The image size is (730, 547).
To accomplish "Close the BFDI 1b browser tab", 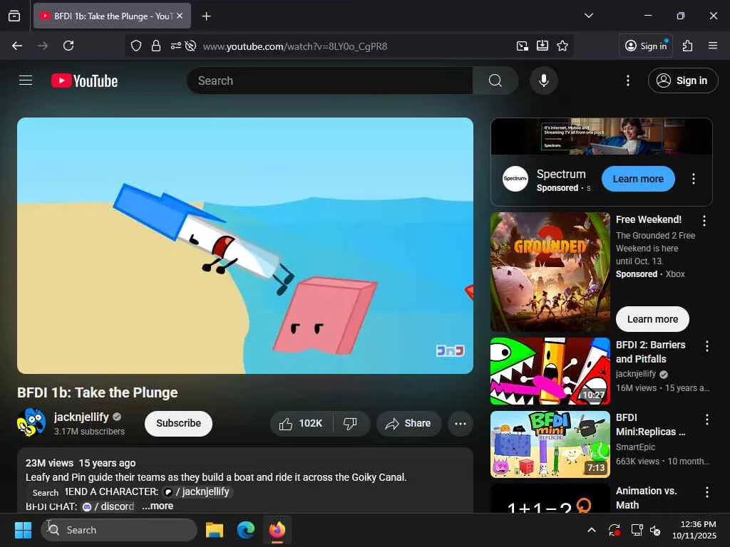I will click(180, 16).
